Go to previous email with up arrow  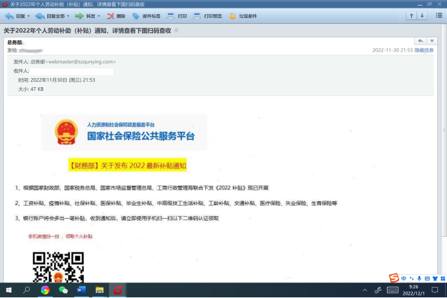[411, 15]
